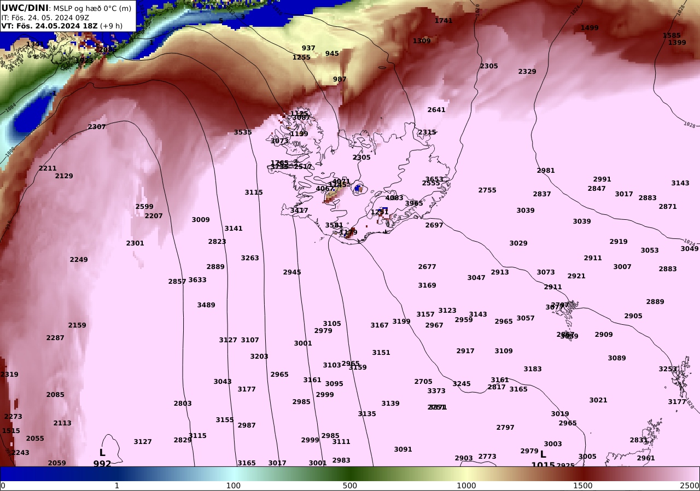Click the height value 3043
700x491 pixels.
point(223,382)
